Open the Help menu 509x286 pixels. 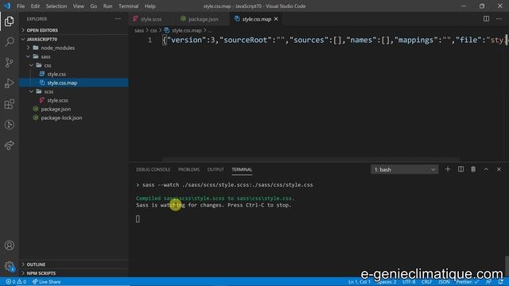(x=150, y=6)
